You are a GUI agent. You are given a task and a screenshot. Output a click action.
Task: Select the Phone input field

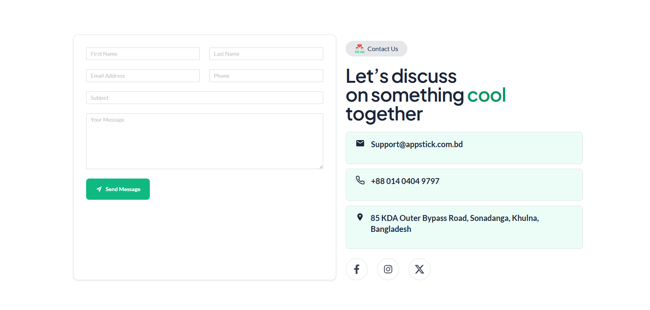coord(266,76)
